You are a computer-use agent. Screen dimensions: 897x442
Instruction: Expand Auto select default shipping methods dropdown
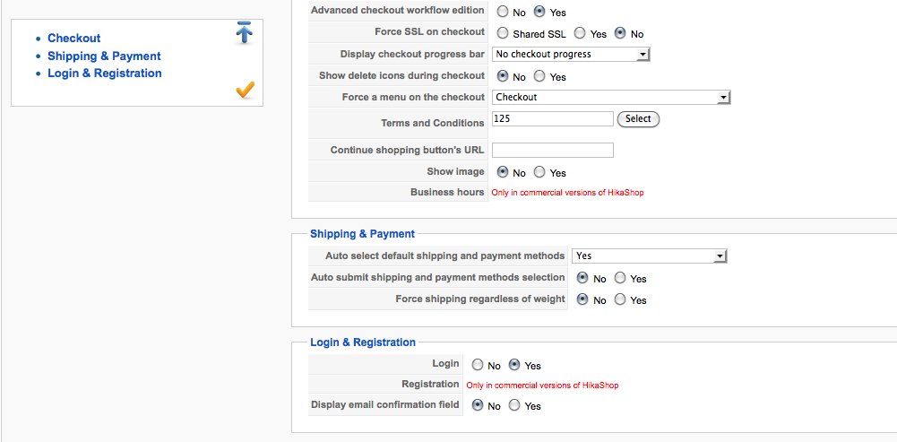tap(650, 256)
